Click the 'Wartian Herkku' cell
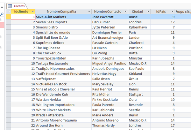This screenshot has width=191, height=130. tap(63, 100)
